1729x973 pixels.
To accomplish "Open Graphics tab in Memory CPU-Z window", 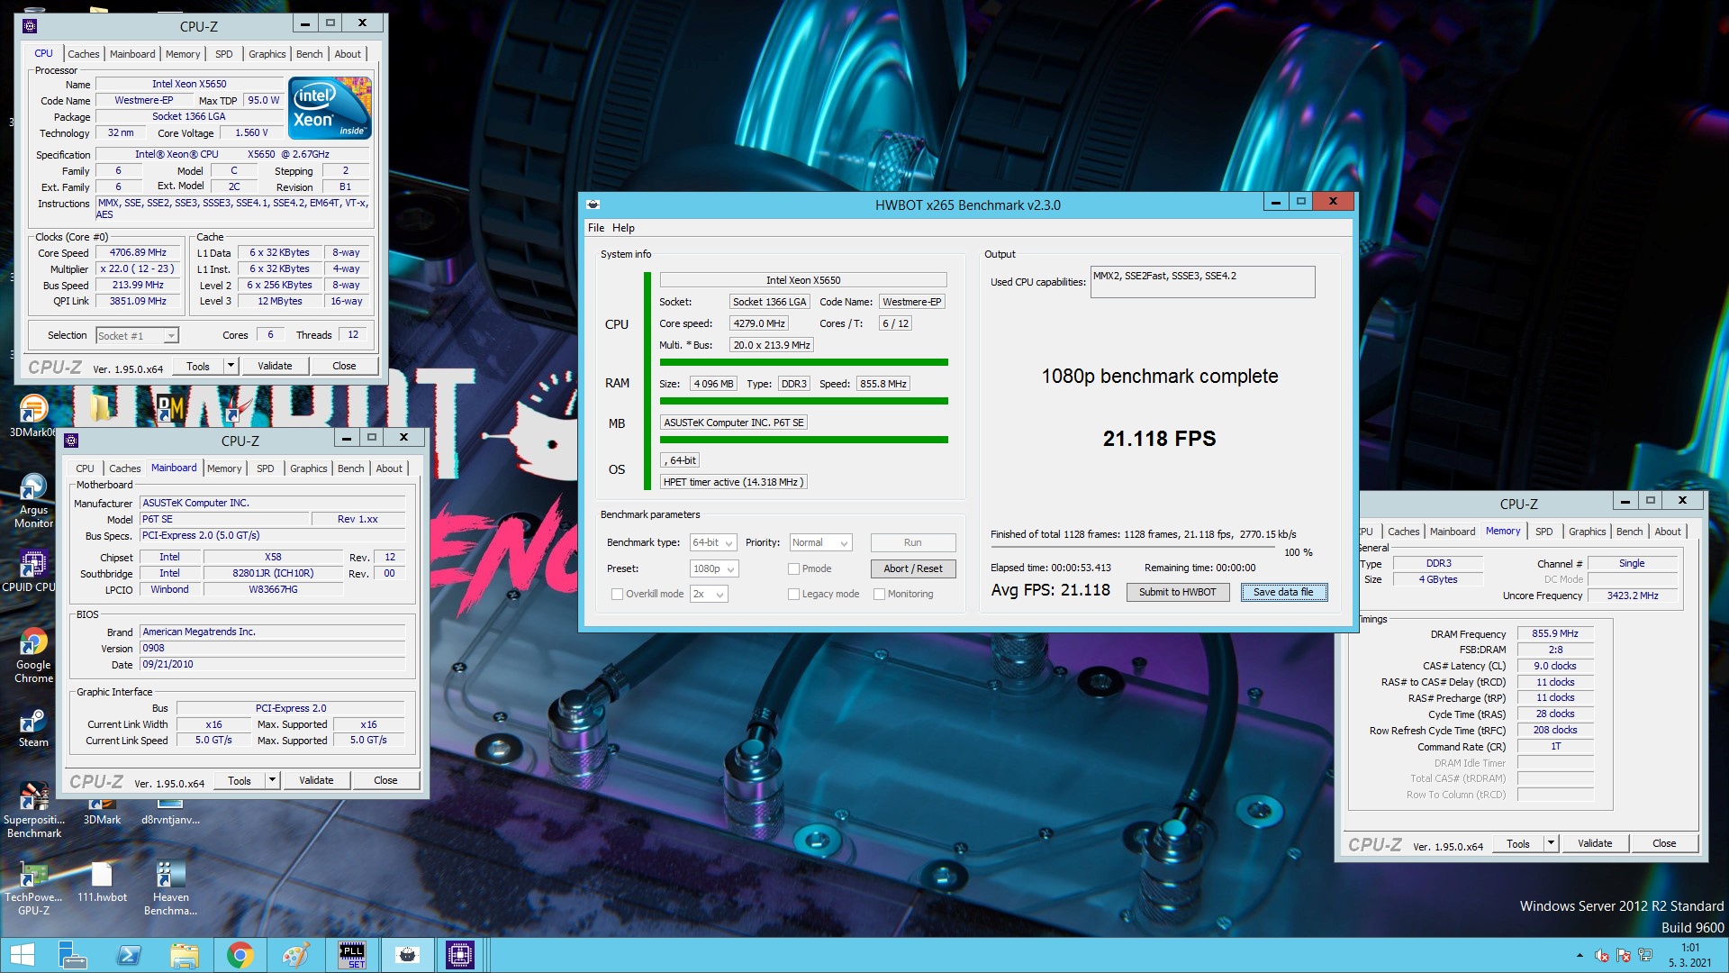I will [1587, 532].
